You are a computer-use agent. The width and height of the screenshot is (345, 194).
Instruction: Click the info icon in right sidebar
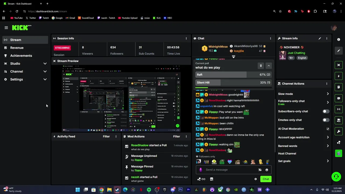point(339,39)
